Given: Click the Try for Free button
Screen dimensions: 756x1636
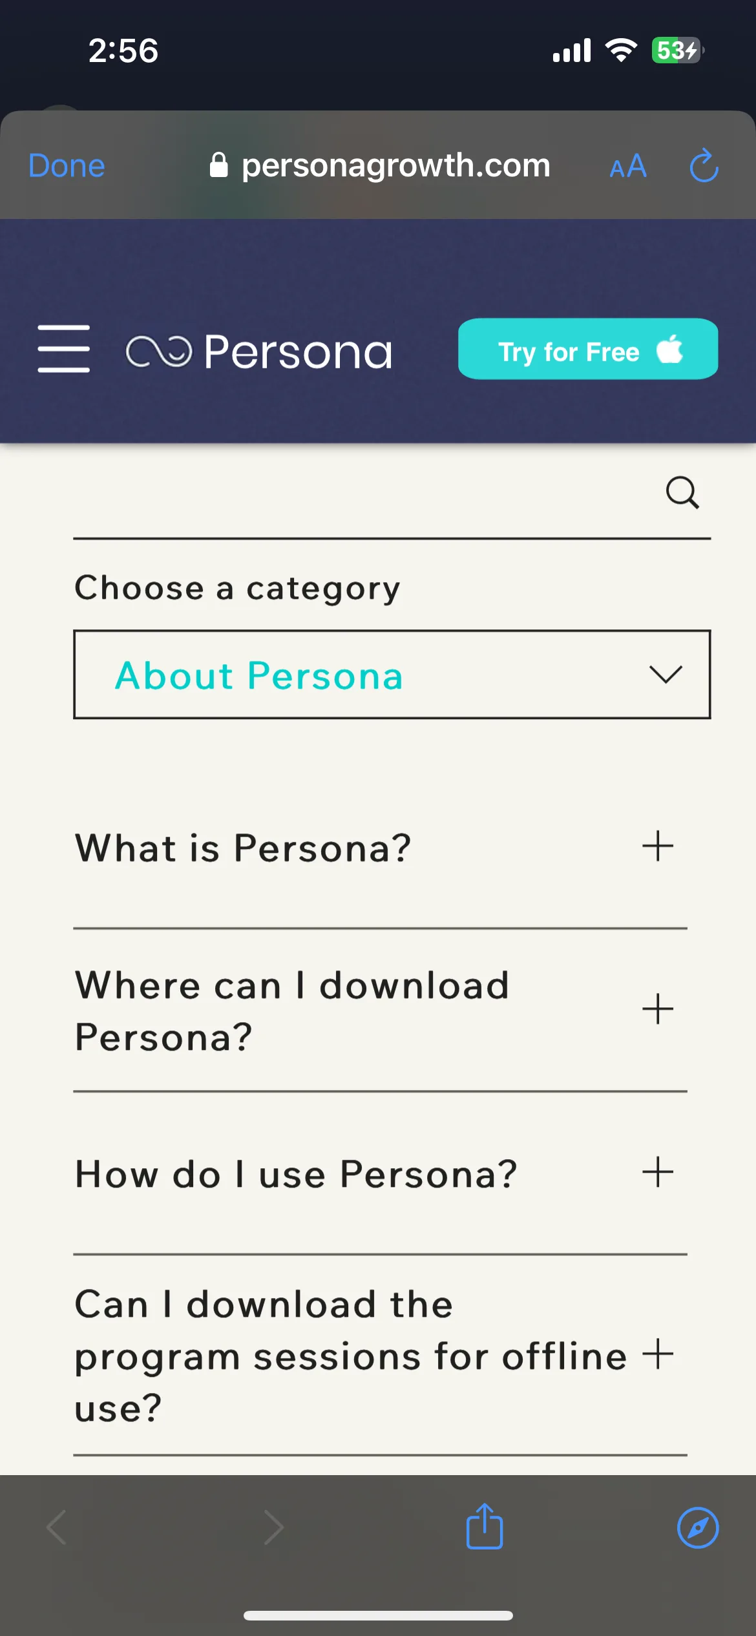Looking at the screenshot, I should (x=588, y=349).
